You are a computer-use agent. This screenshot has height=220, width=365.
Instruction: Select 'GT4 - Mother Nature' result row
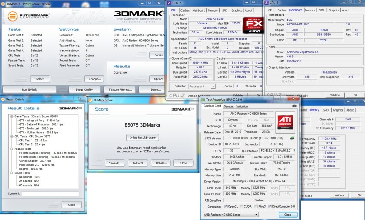[39, 132]
